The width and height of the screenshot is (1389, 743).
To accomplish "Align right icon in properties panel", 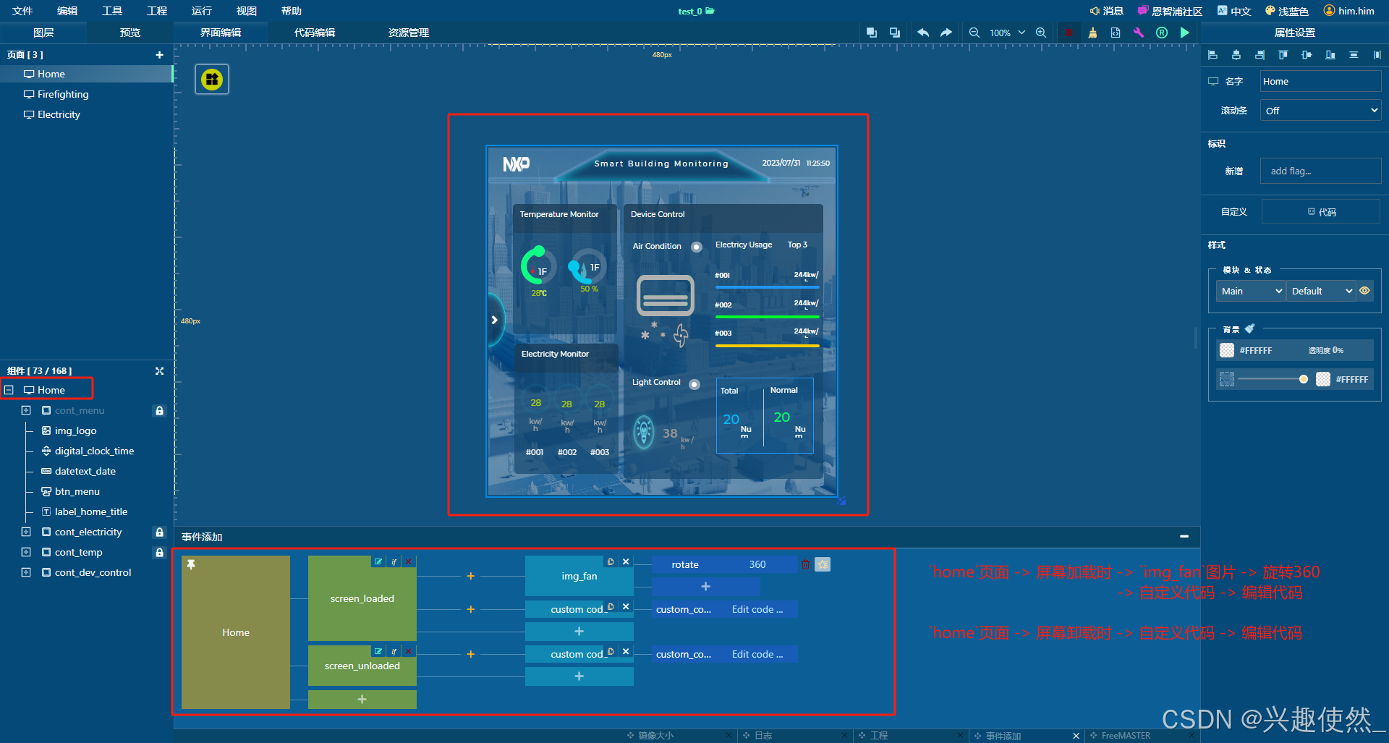I will [1260, 55].
